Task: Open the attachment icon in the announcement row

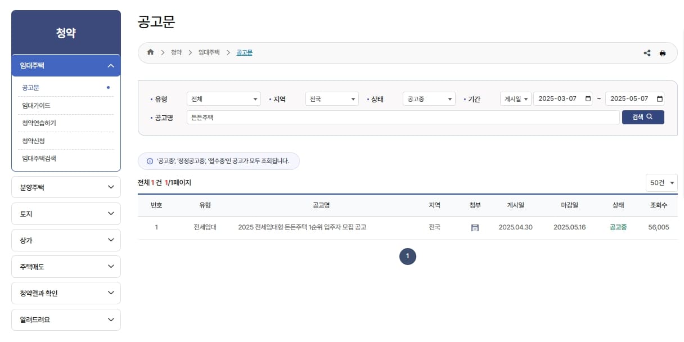Action: (x=475, y=227)
